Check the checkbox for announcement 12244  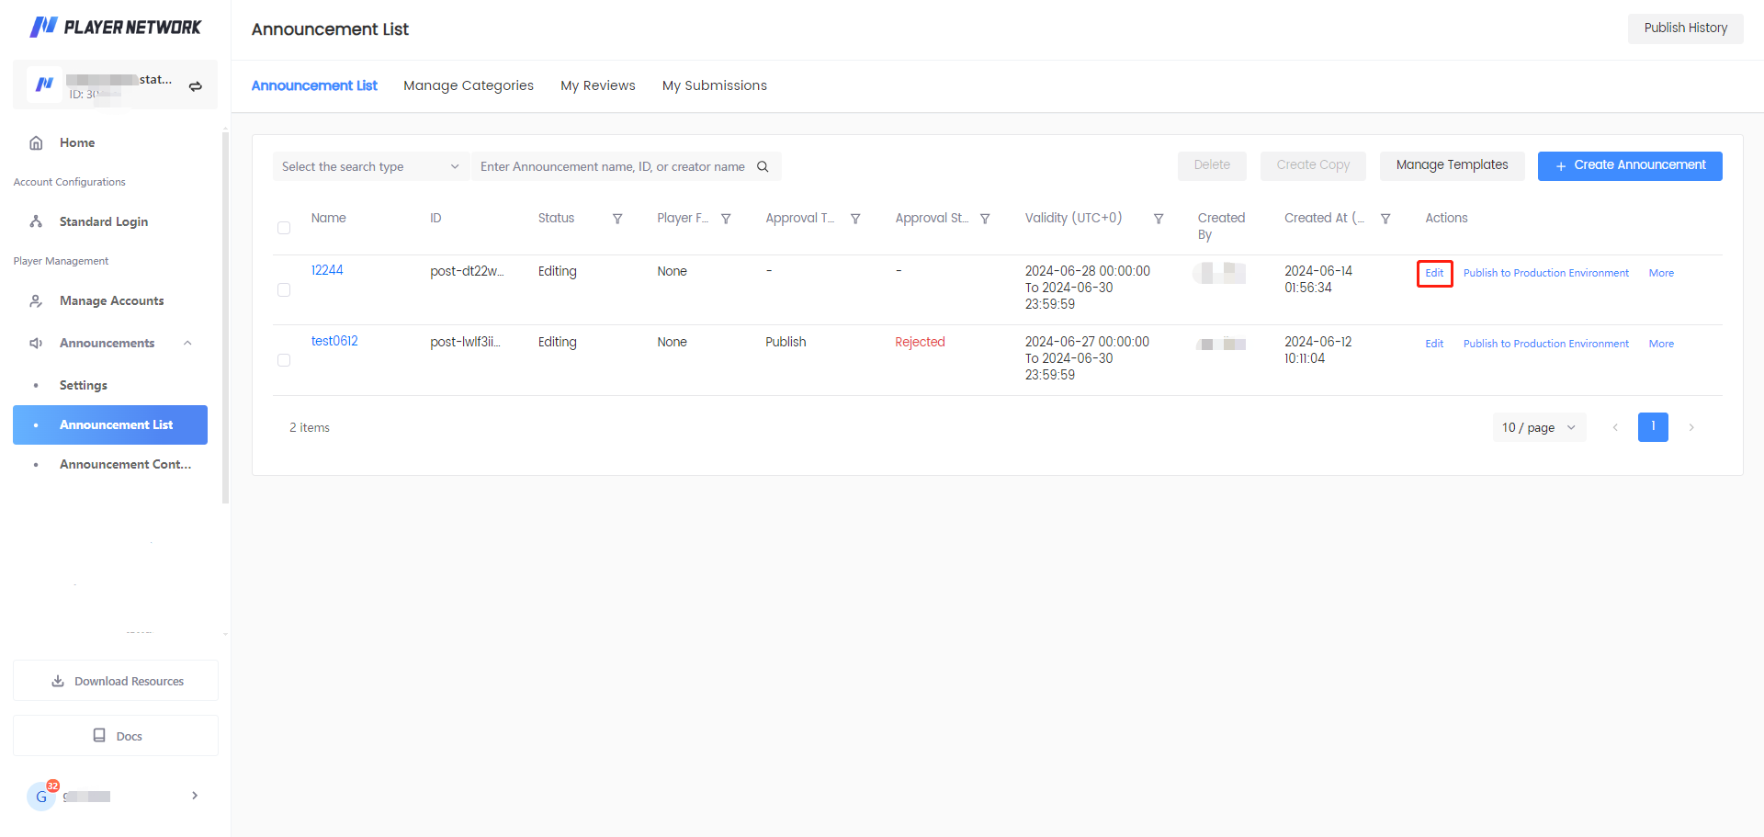[284, 289]
